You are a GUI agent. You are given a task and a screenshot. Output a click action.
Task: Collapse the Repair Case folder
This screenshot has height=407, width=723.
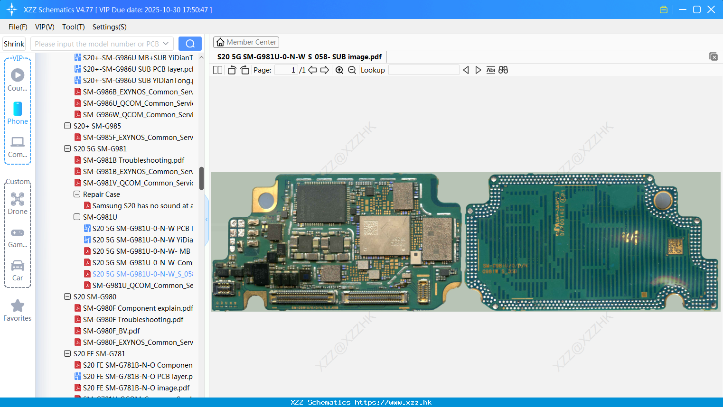77,194
